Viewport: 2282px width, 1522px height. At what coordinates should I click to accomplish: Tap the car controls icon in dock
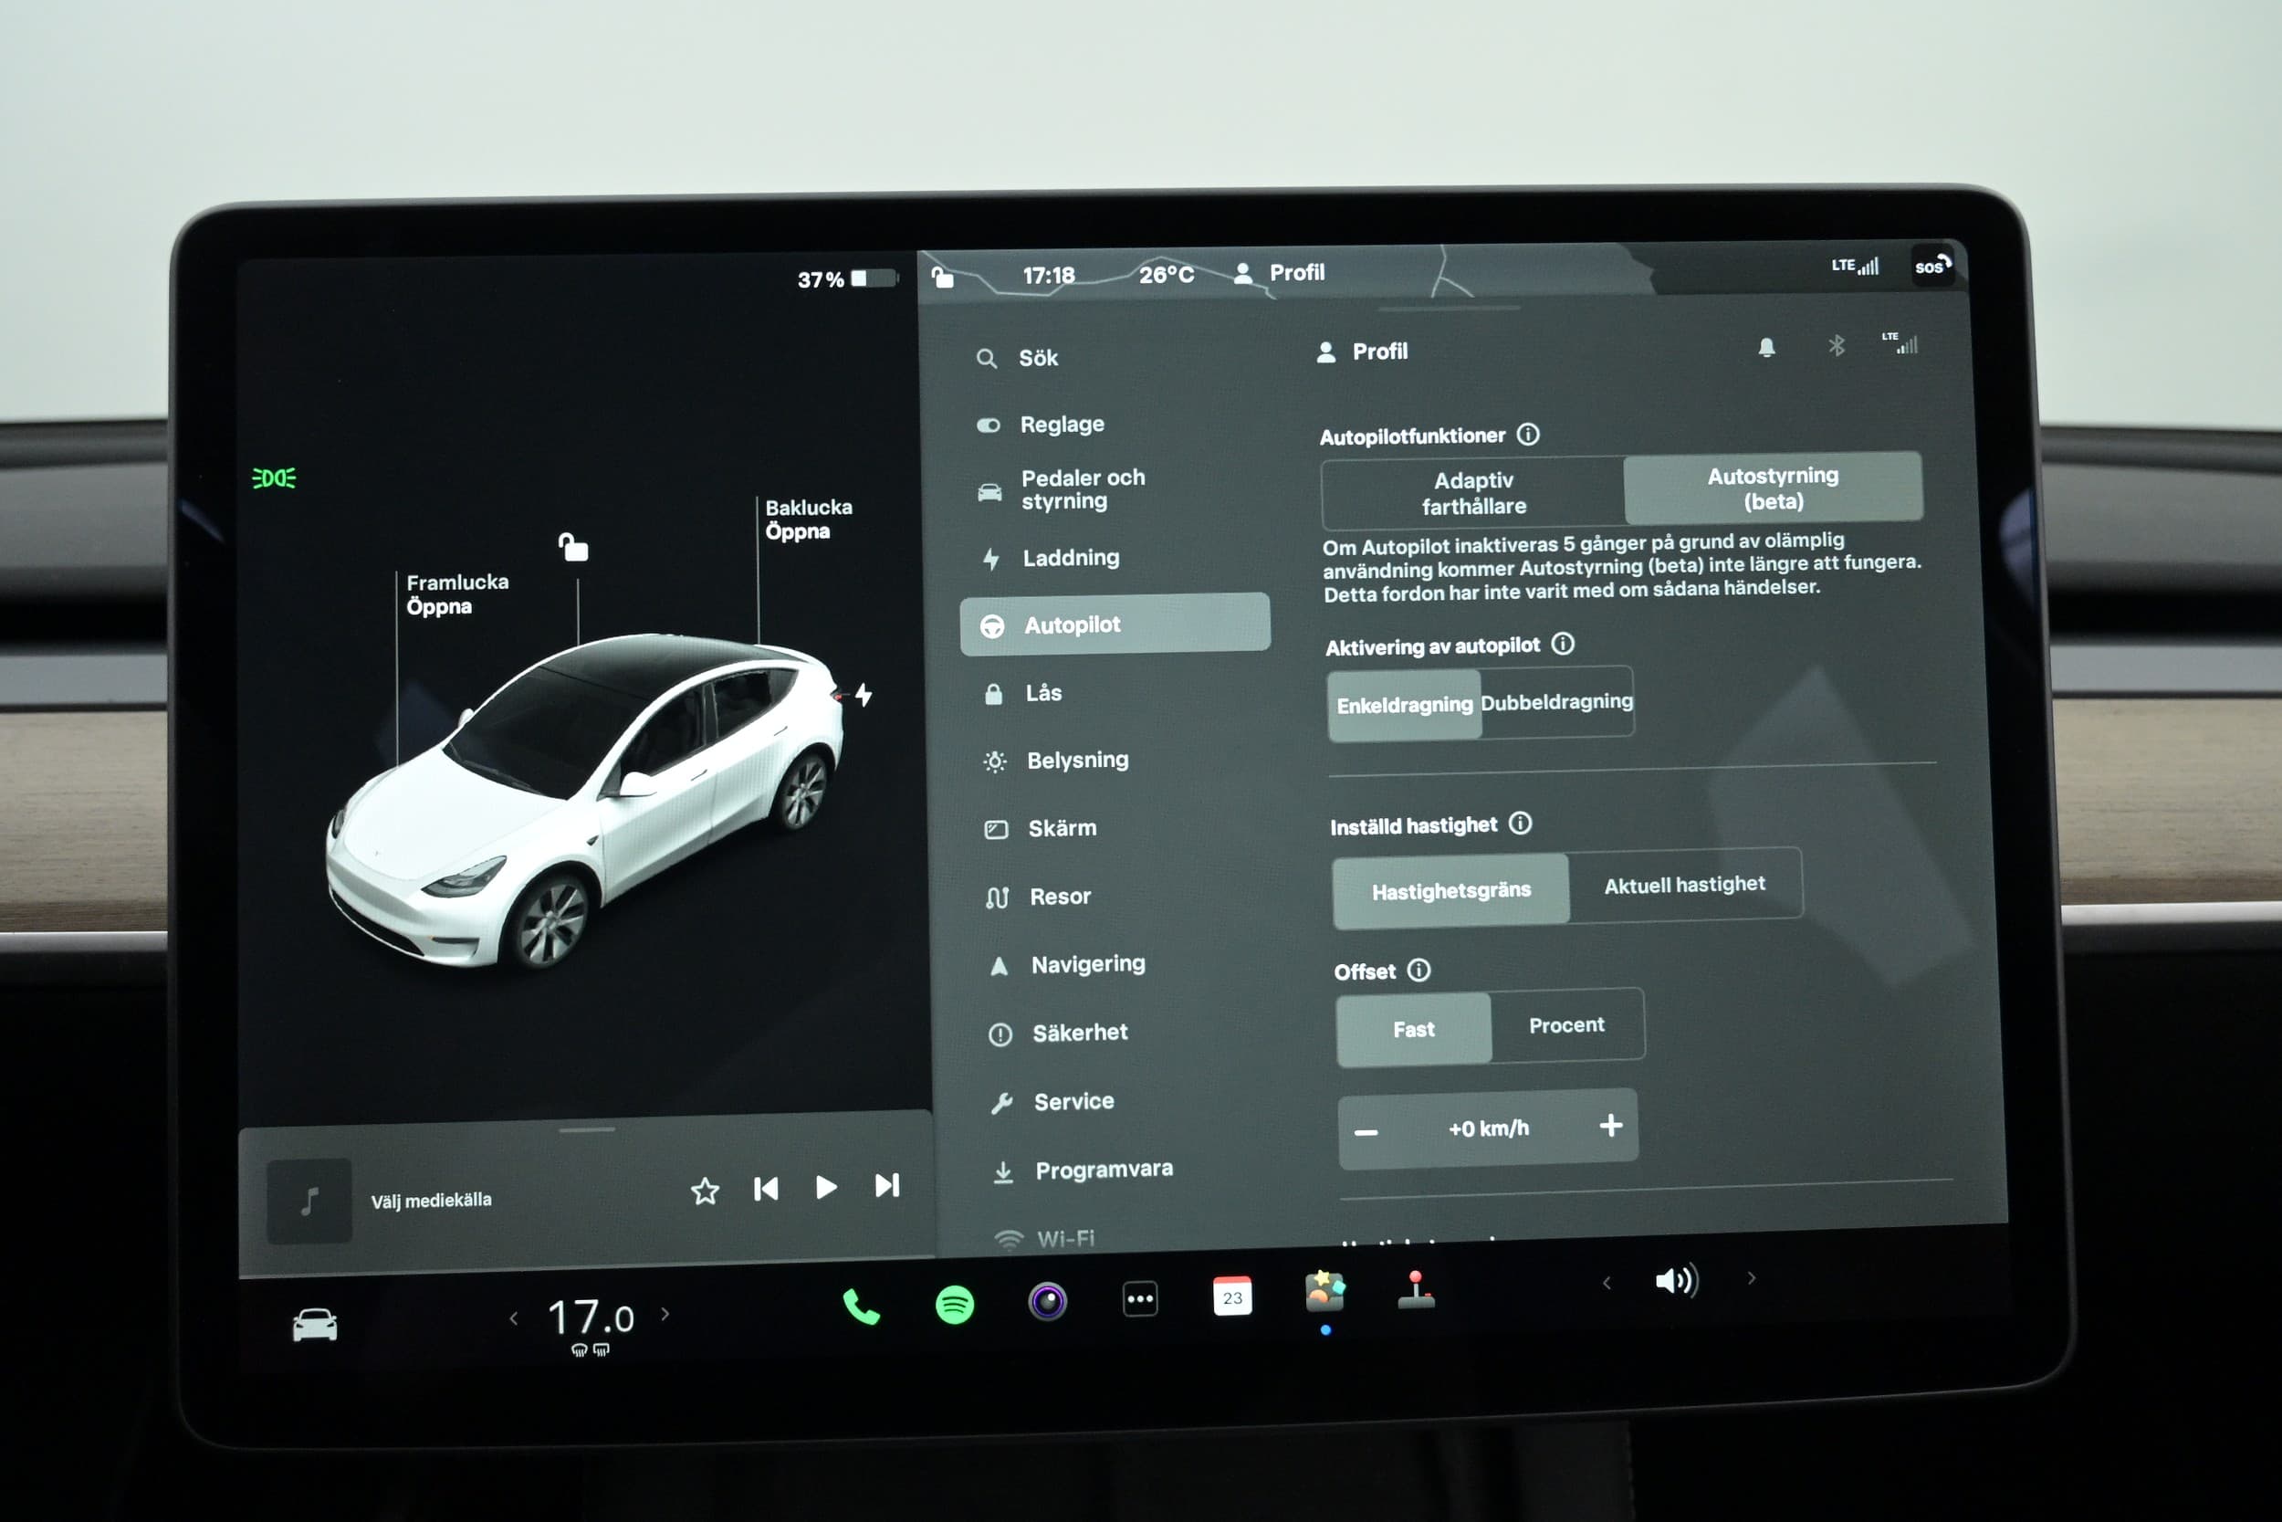pos(314,1325)
